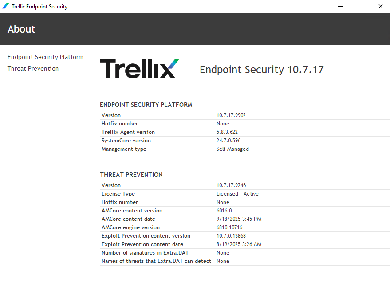Minimize the Trellix Endpoint Security window
The width and height of the screenshot is (390, 282).
[340, 7]
